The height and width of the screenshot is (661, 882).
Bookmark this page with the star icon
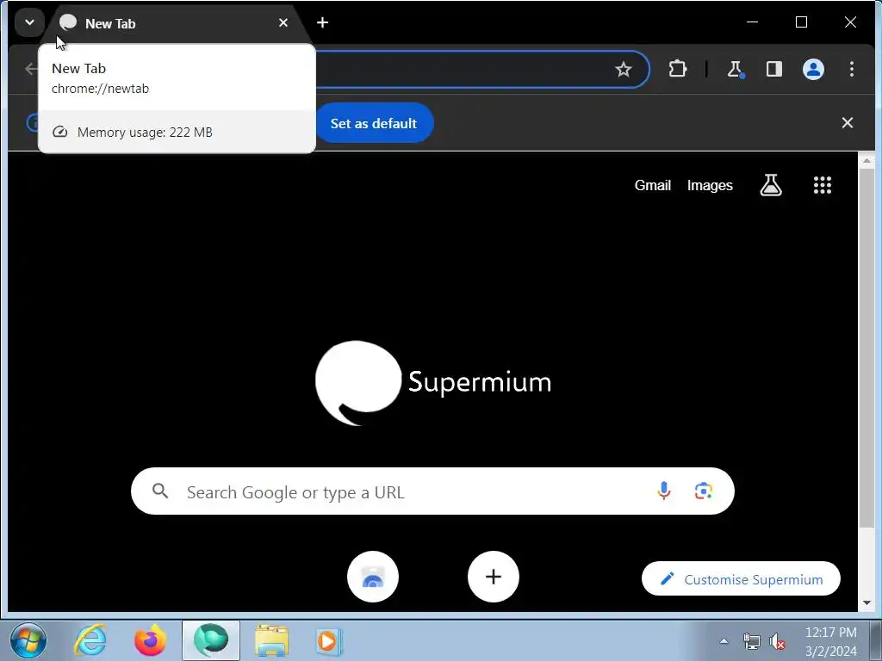pyautogui.click(x=623, y=69)
